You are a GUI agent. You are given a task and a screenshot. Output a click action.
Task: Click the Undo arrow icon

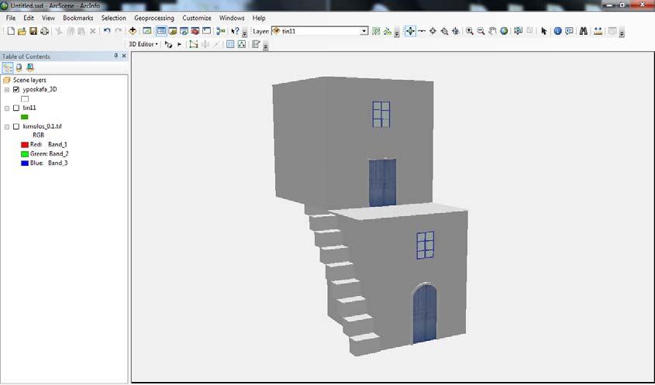pyautogui.click(x=107, y=31)
